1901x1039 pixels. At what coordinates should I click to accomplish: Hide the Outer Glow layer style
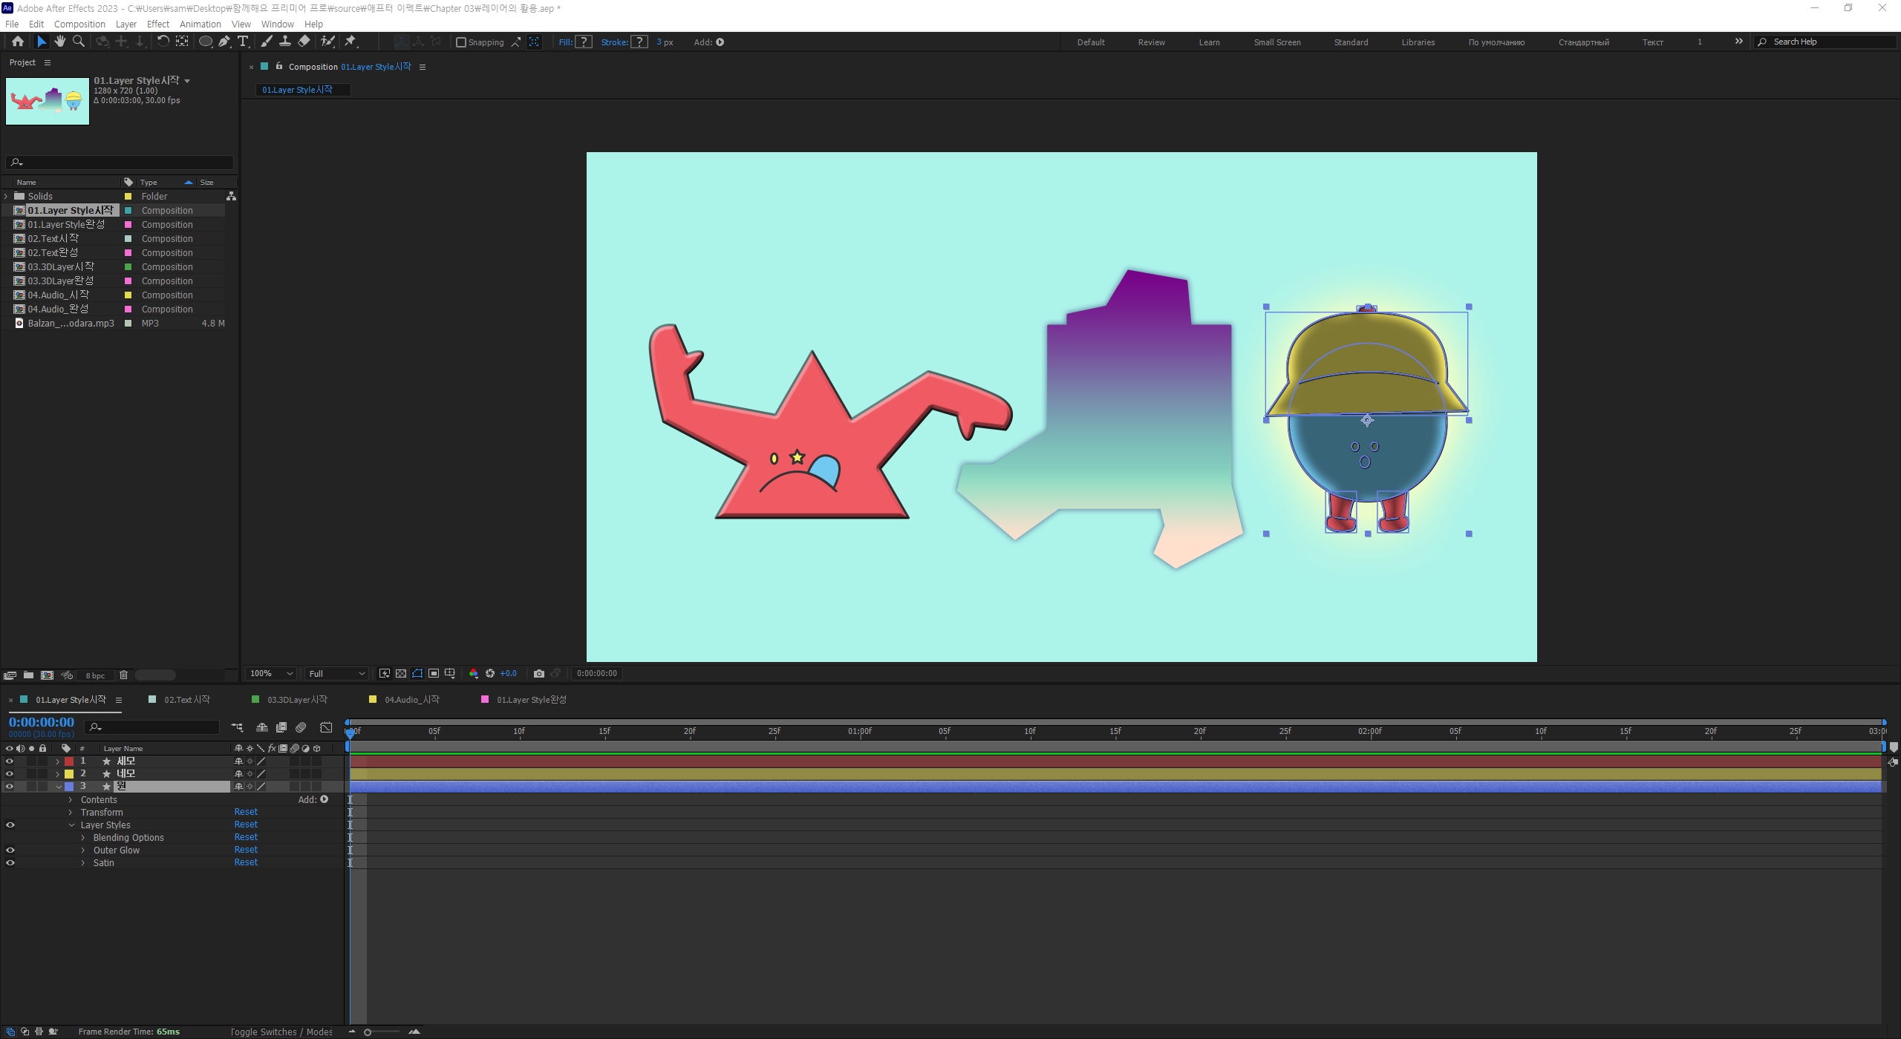(x=10, y=850)
